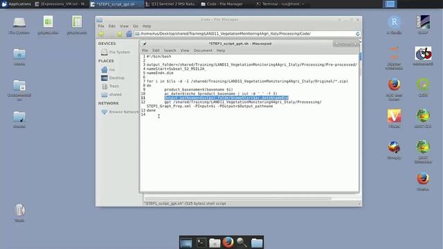Open the magnifier search in dock
443x249 pixels.
242,243
